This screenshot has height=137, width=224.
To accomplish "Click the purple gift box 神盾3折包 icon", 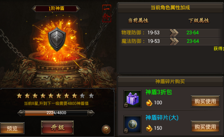I will pyautogui.click(x=132, y=99).
